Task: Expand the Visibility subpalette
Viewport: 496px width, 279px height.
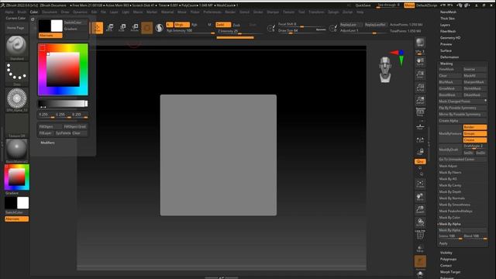Action: pos(446,253)
